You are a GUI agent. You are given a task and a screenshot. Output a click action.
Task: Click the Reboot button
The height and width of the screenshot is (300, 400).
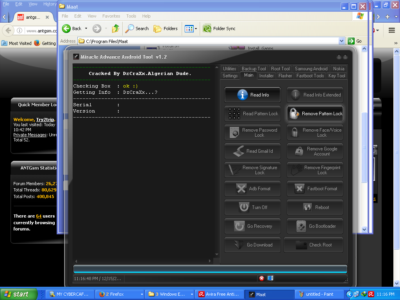(x=315, y=207)
